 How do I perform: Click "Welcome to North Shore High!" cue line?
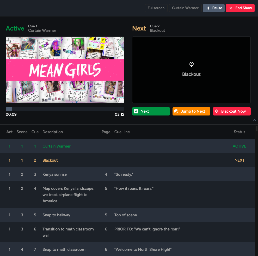click(x=143, y=249)
